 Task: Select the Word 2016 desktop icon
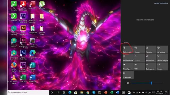click(32, 79)
